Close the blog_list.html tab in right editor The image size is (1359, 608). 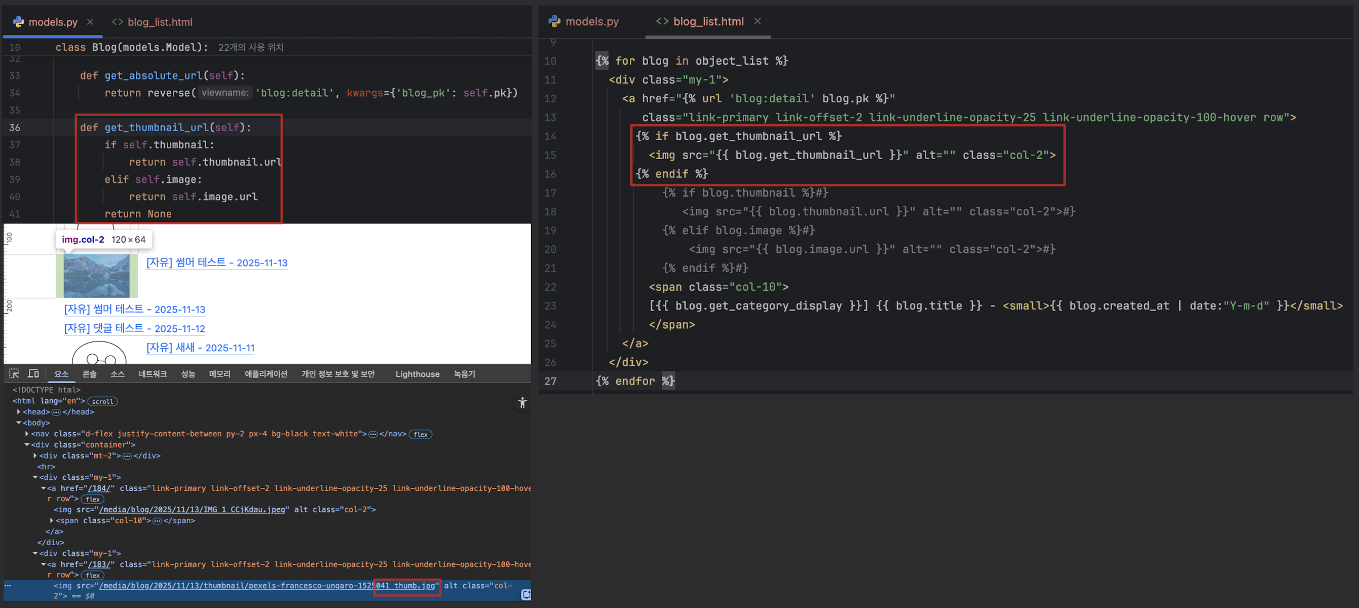tap(758, 21)
